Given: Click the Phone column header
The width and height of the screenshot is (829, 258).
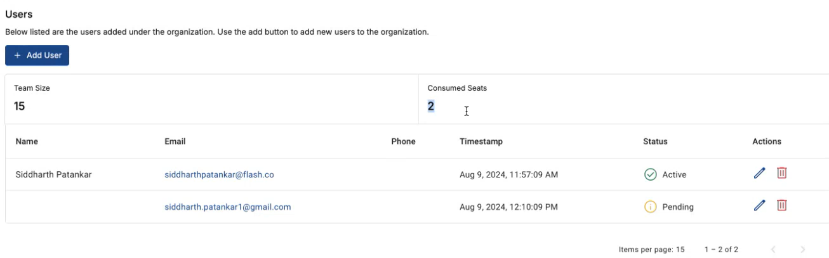Looking at the screenshot, I should click(403, 141).
